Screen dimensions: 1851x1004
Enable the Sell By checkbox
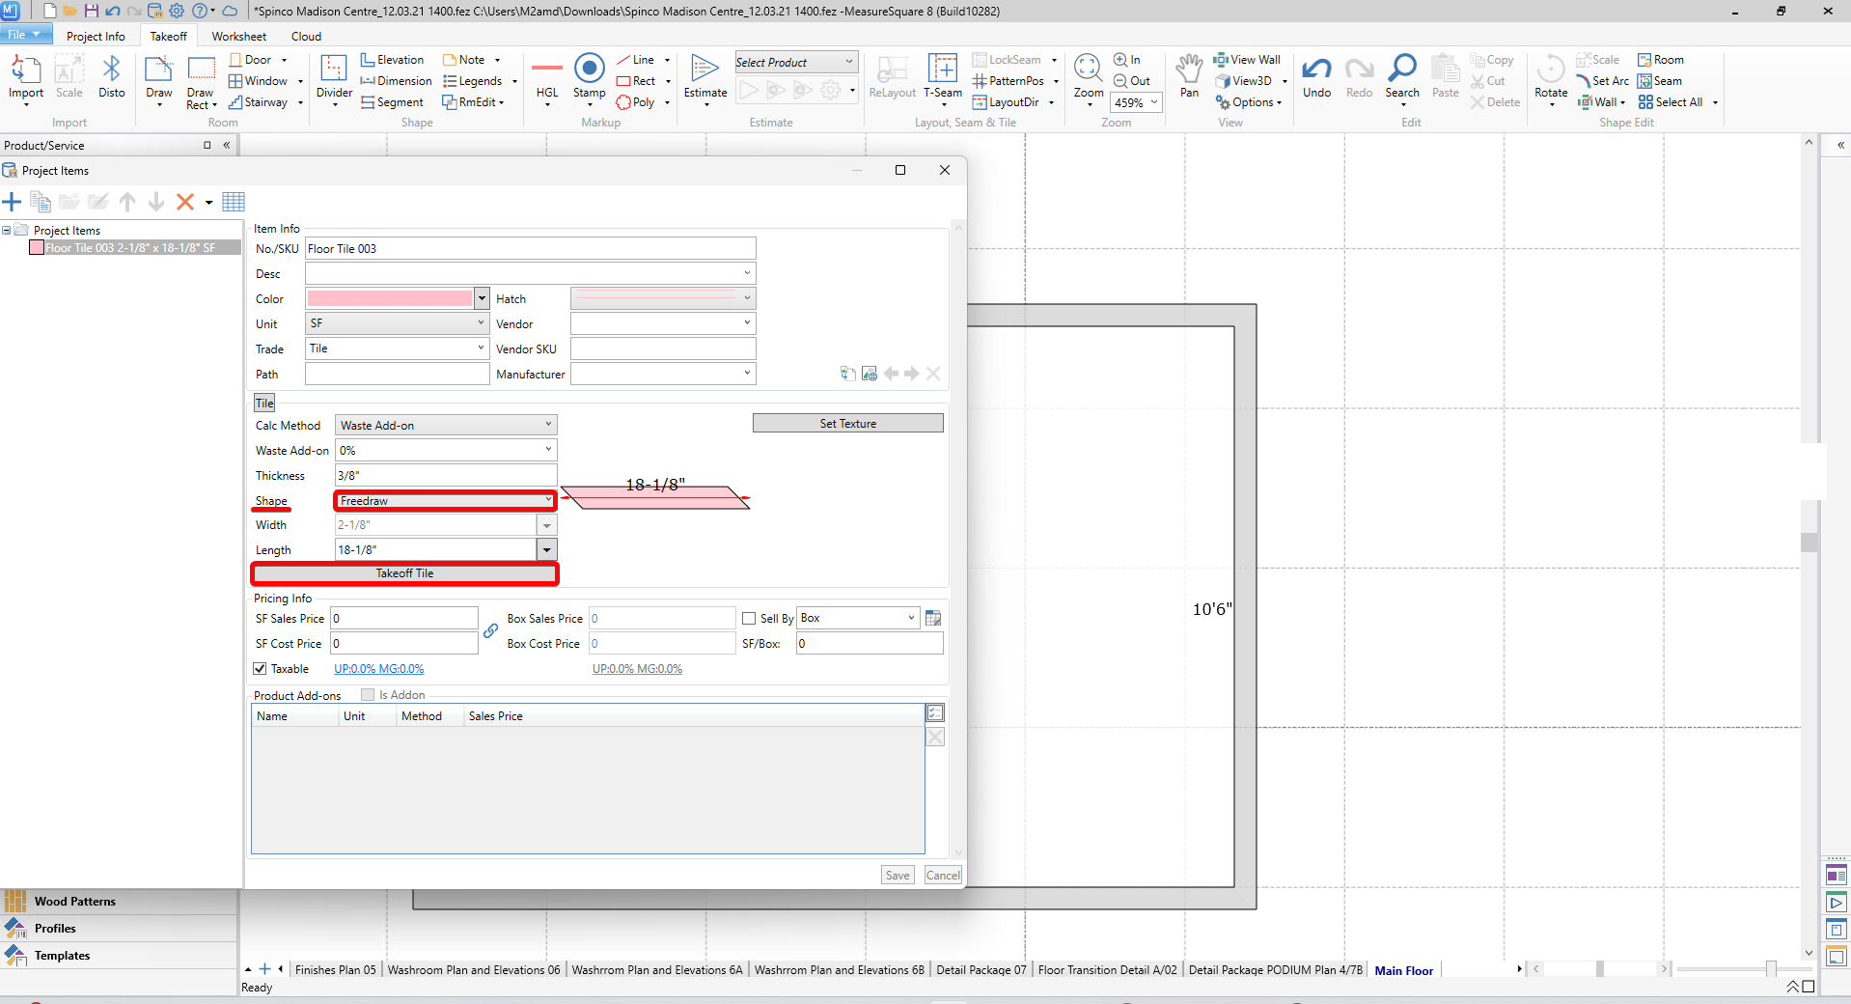[x=749, y=619]
